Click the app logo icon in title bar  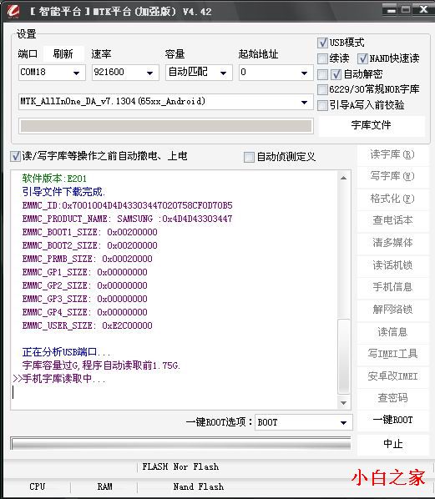click(x=13, y=11)
